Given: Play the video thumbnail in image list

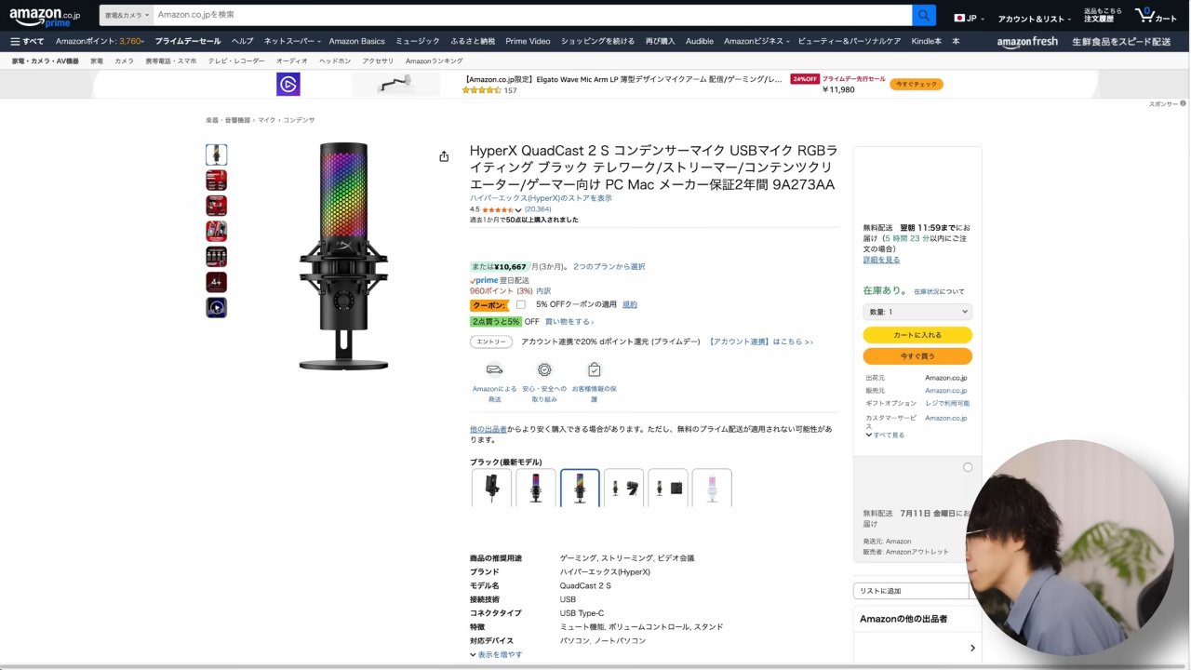Looking at the screenshot, I should pyautogui.click(x=216, y=307).
